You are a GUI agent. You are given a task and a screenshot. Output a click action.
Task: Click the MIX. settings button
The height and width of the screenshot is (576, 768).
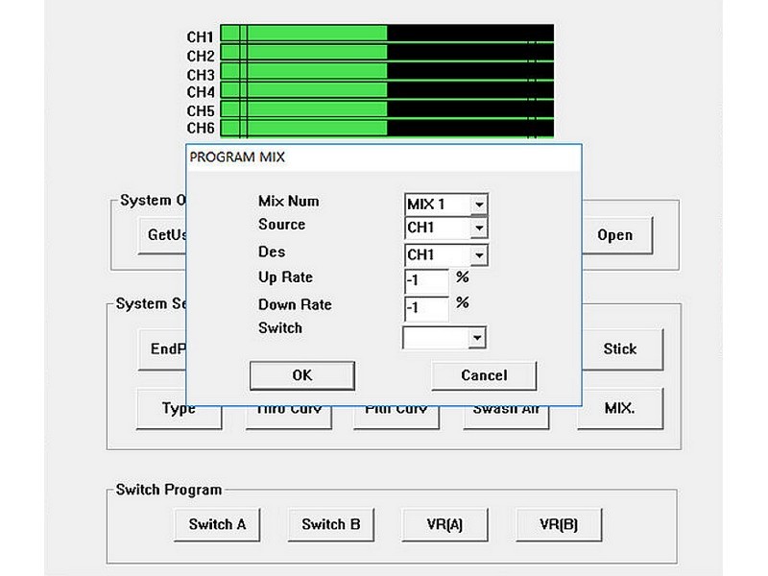620,409
